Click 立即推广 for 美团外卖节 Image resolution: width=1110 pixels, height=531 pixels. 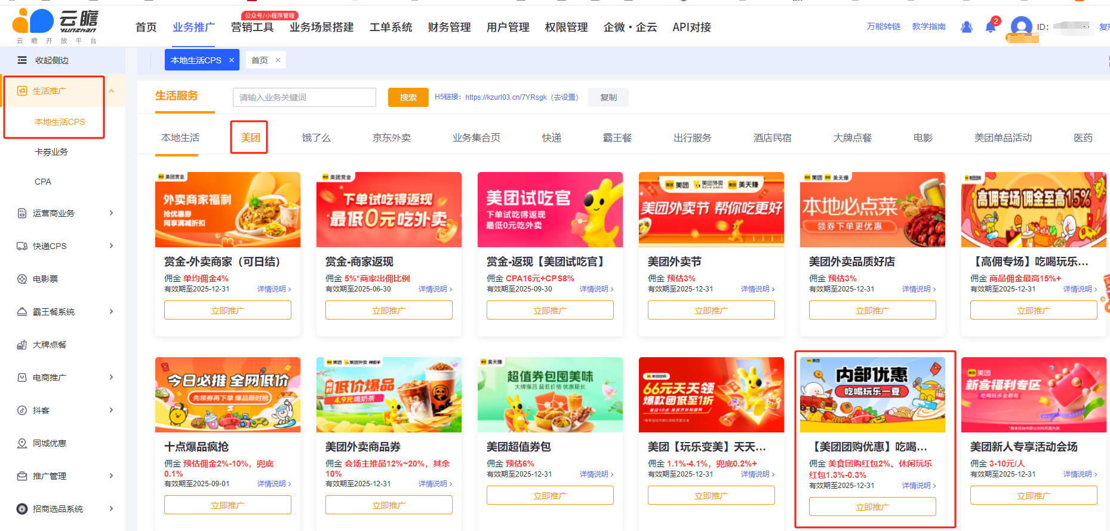tap(711, 310)
